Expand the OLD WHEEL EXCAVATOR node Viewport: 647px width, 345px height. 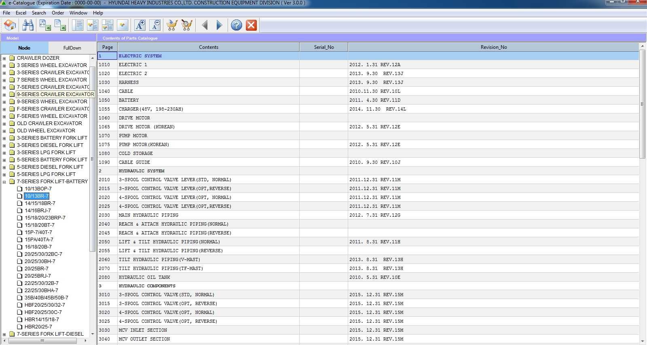click(x=4, y=131)
